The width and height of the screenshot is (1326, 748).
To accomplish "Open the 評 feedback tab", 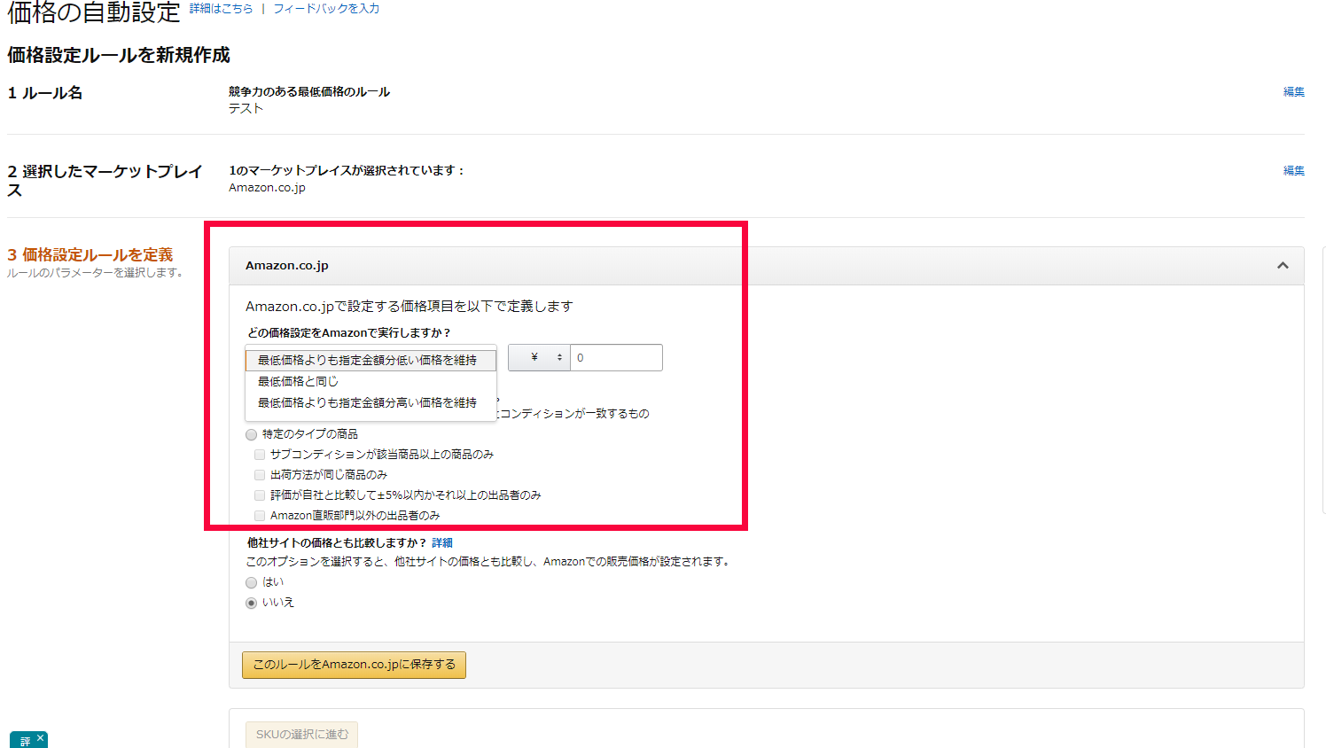I will click(24, 741).
